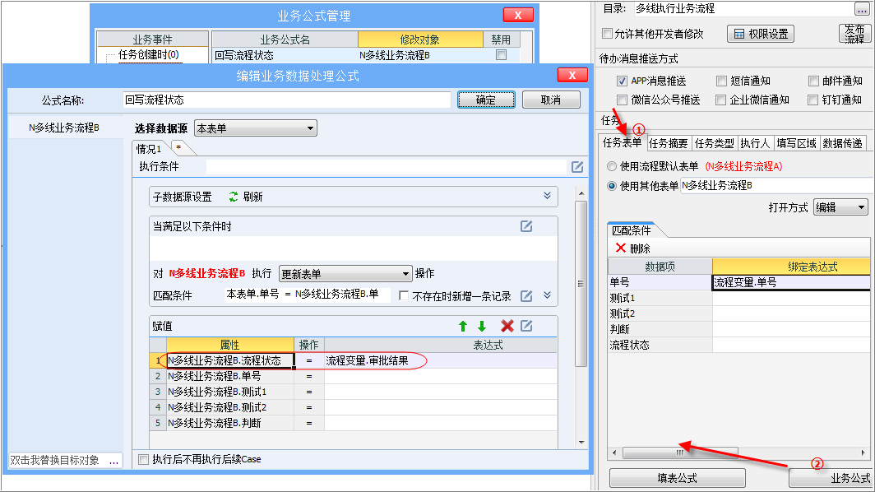This screenshot has height=492, width=875.
Task: Click the edit icon in 匹配条件 row
Action: (526, 296)
